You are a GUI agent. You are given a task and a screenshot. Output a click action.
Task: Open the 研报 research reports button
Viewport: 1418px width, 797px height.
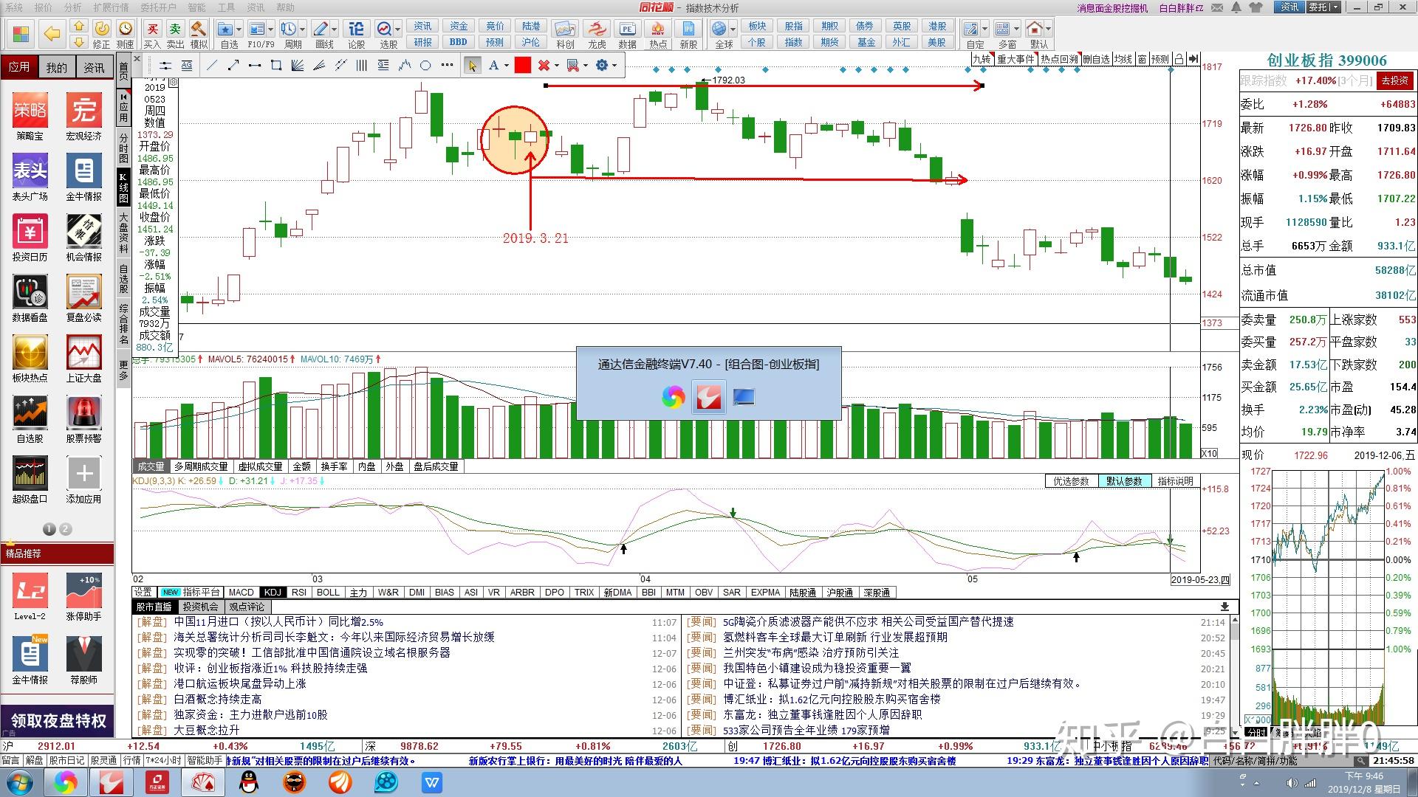pos(422,42)
